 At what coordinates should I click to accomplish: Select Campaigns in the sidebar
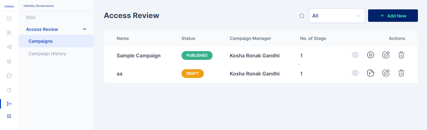[40, 41]
